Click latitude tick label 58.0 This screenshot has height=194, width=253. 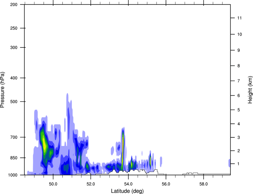204,184
